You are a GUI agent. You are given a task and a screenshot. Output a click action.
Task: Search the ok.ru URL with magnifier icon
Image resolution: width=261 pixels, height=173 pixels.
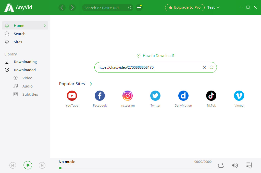(x=212, y=67)
